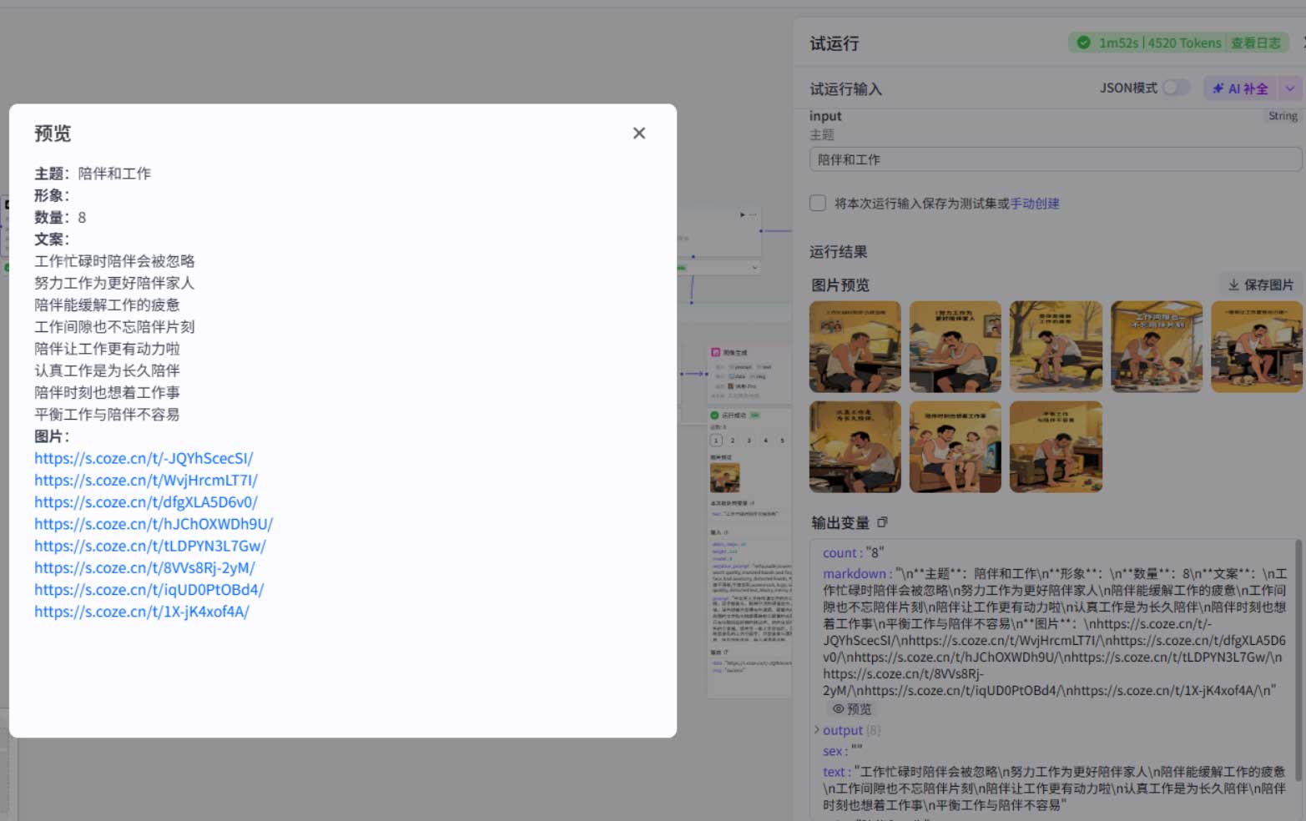Expand the dropdown arrow beside AI 补全
This screenshot has height=821, width=1306.
[x=1290, y=88]
